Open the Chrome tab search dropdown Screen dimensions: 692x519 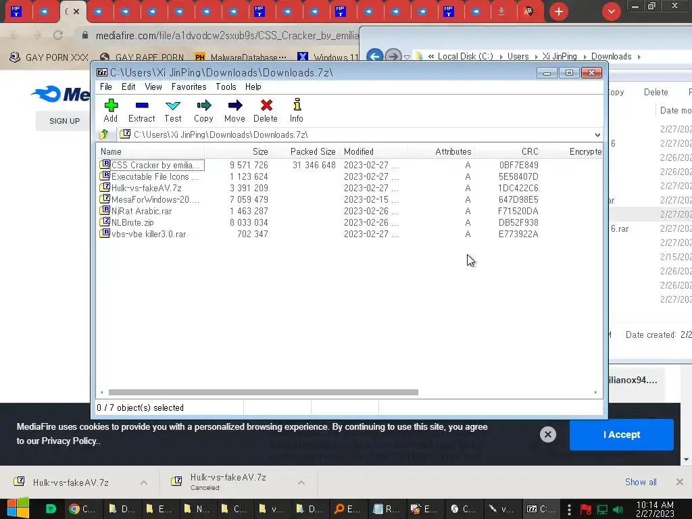(611, 11)
